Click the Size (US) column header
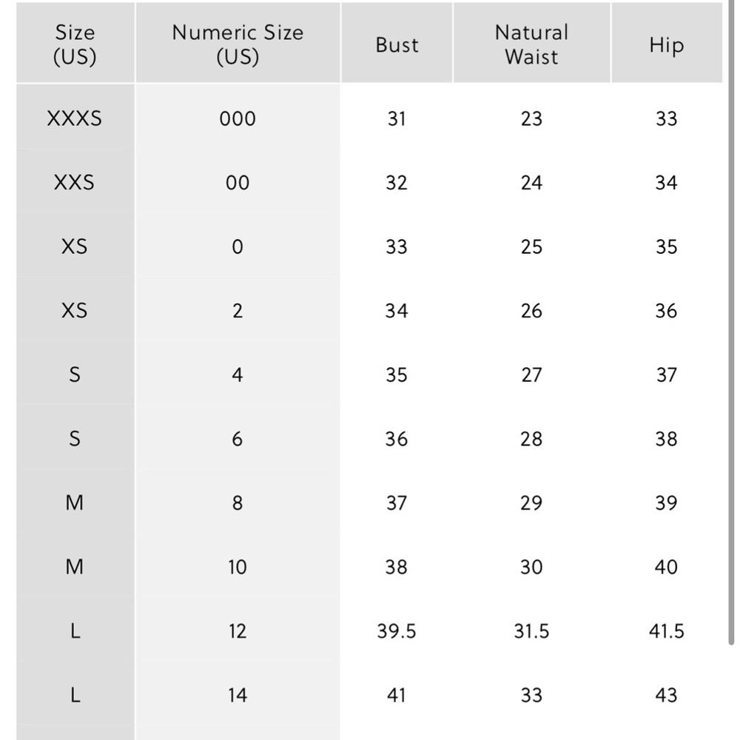Image resolution: width=740 pixels, height=740 pixels. [x=75, y=44]
